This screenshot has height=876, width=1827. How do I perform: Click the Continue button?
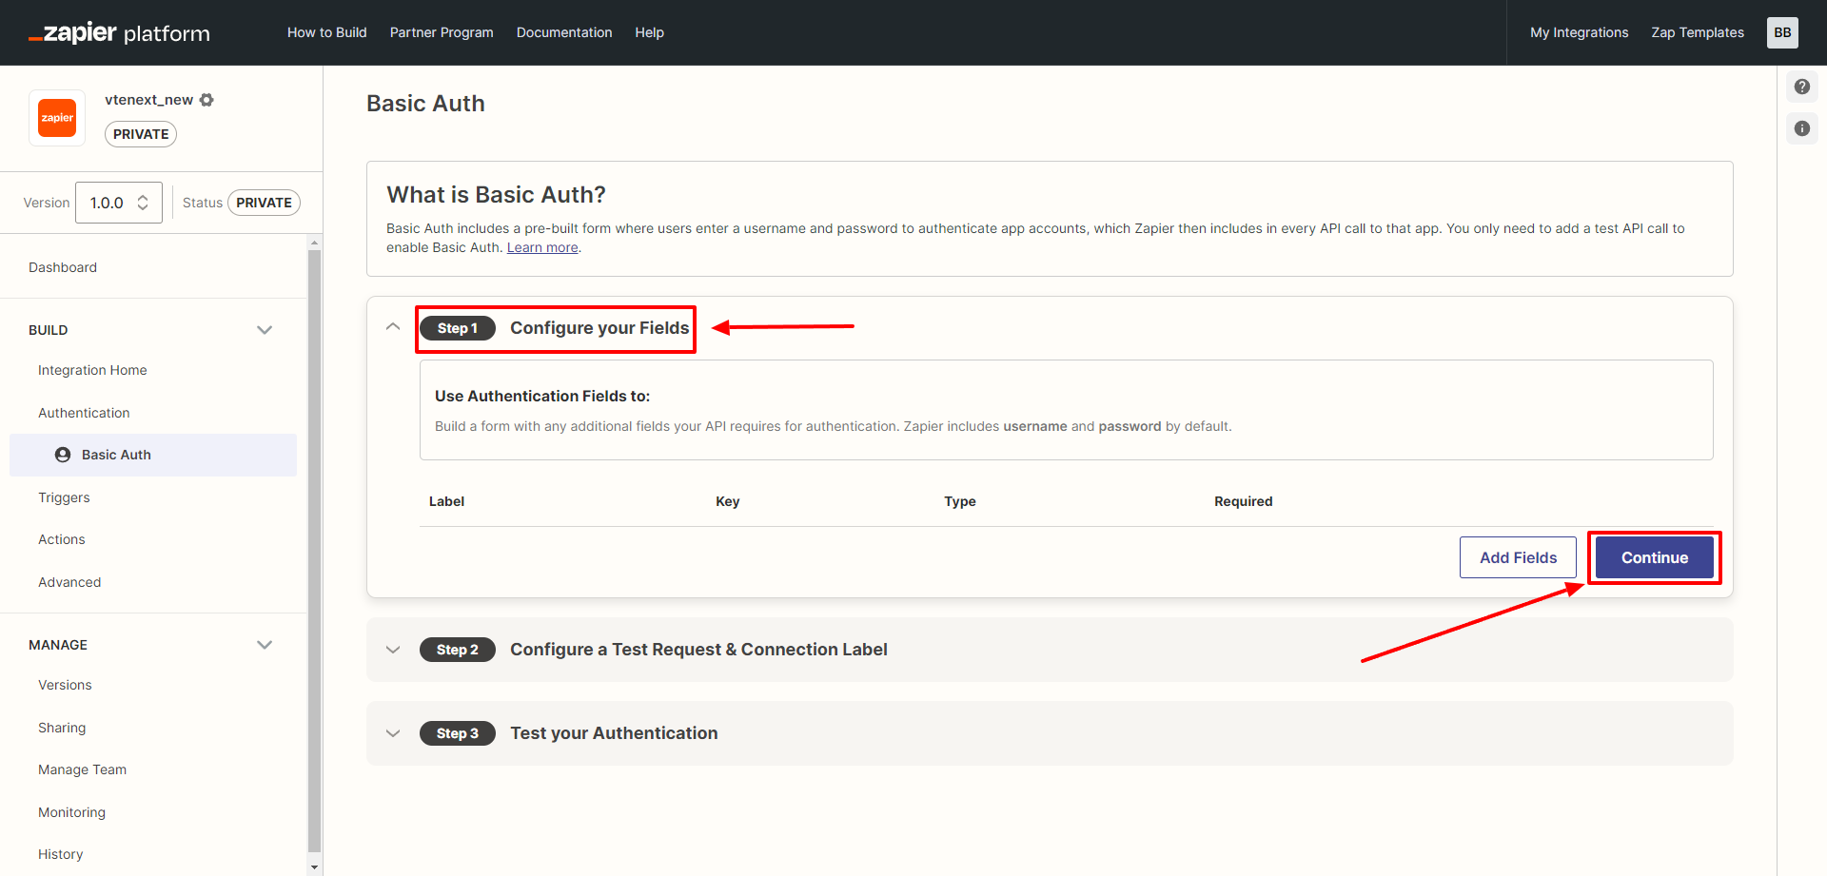pyautogui.click(x=1655, y=557)
